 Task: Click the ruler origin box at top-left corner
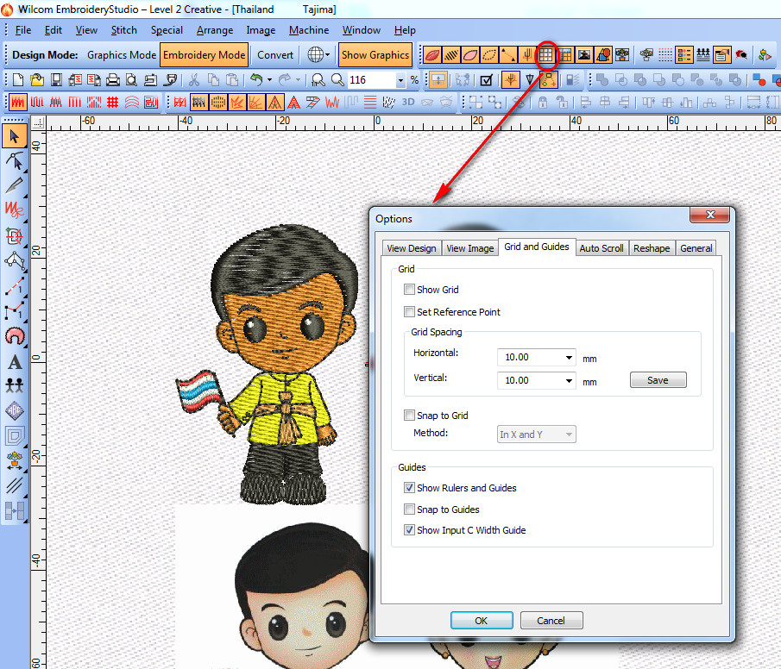pos(39,123)
